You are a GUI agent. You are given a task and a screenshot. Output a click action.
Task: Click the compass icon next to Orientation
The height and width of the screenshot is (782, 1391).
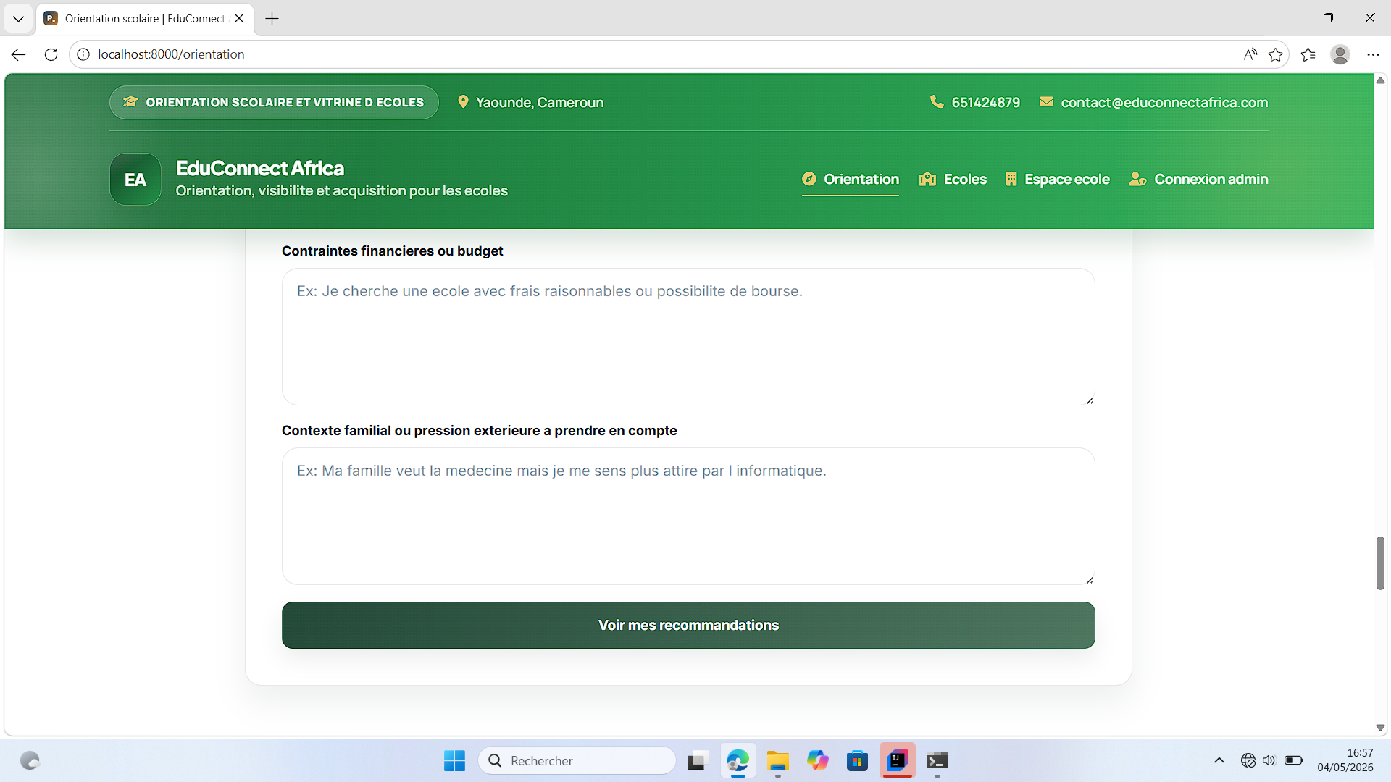[809, 179]
